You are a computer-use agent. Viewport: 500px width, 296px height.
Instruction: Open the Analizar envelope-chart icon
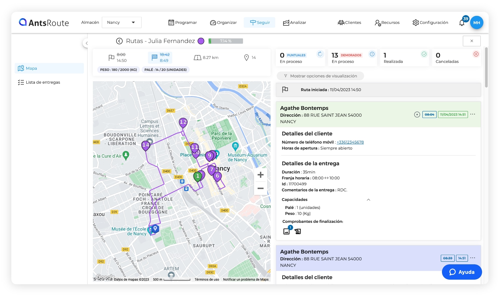(286, 22)
